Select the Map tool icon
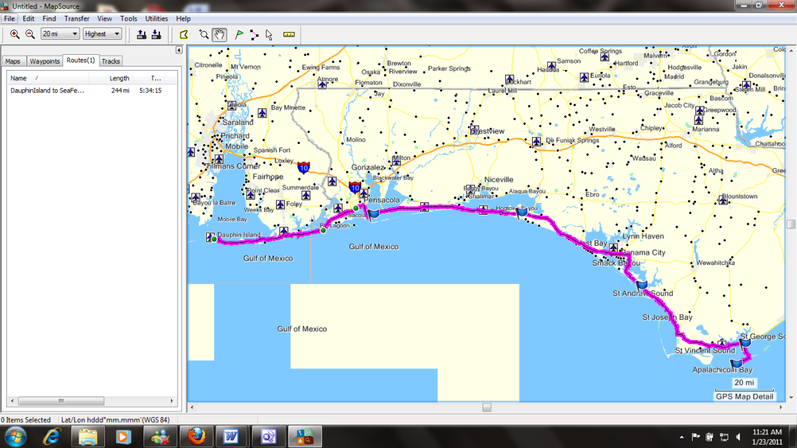This screenshot has width=797, height=448. point(184,34)
